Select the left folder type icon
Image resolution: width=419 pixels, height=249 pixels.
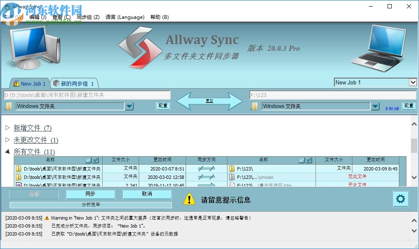click(x=8, y=106)
